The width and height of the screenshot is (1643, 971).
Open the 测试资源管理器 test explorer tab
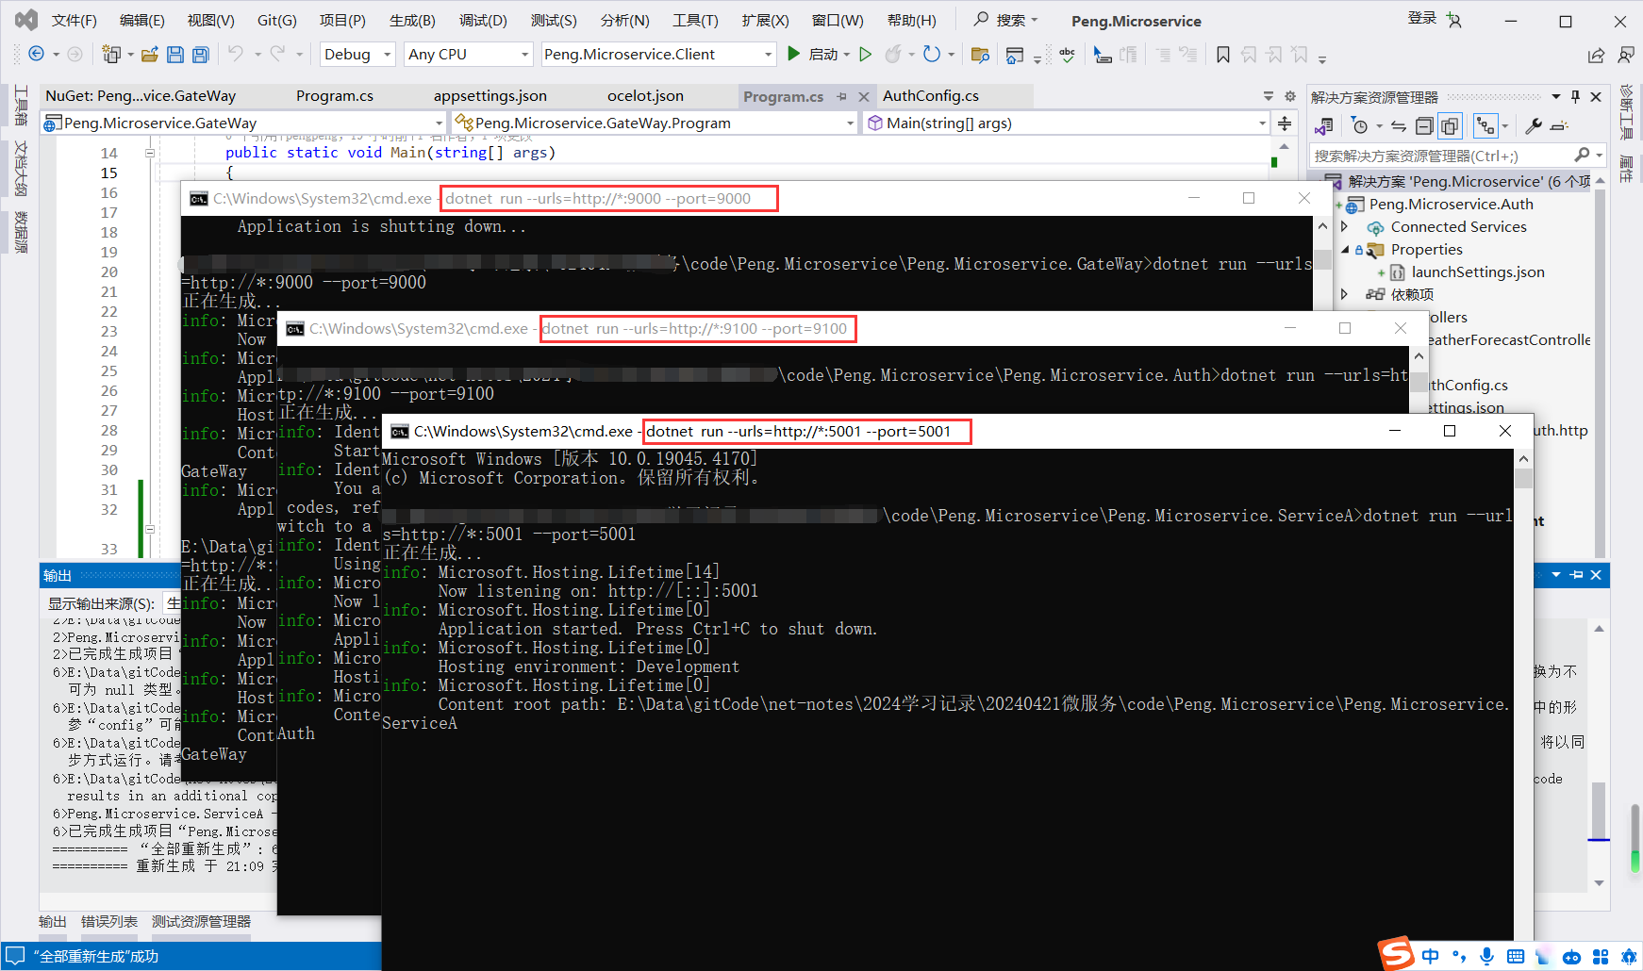pos(202,922)
